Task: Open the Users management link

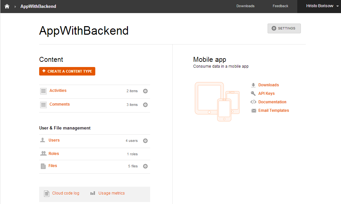Action: [x=54, y=140]
